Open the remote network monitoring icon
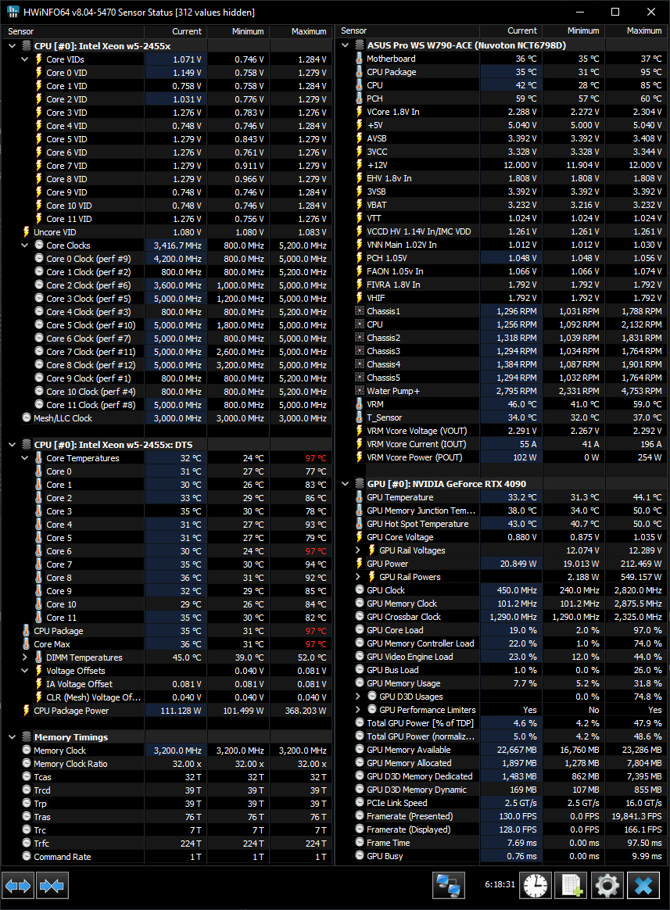This screenshot has height=910, width=670. coord(450,886)
